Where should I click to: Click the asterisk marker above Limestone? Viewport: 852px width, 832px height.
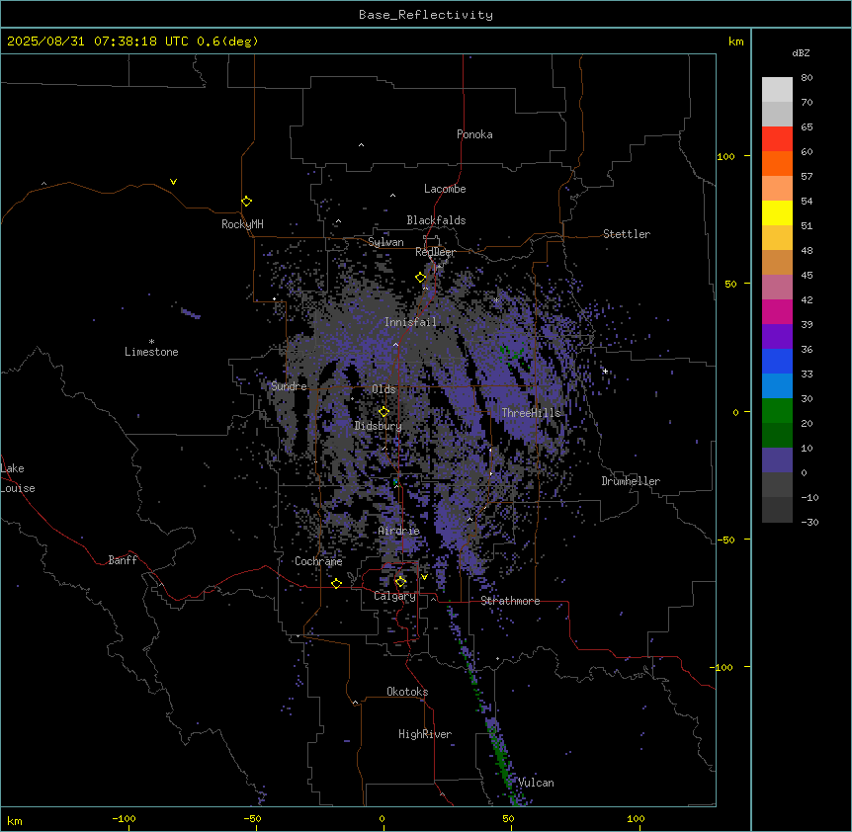(151, 342)
